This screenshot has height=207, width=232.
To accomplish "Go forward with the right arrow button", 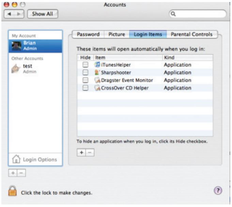I will coord(19,14).
